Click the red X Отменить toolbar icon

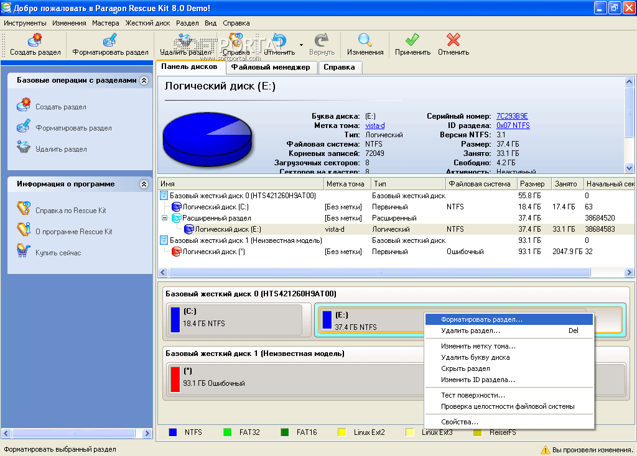pyautogui.click(x=453, y=40)
